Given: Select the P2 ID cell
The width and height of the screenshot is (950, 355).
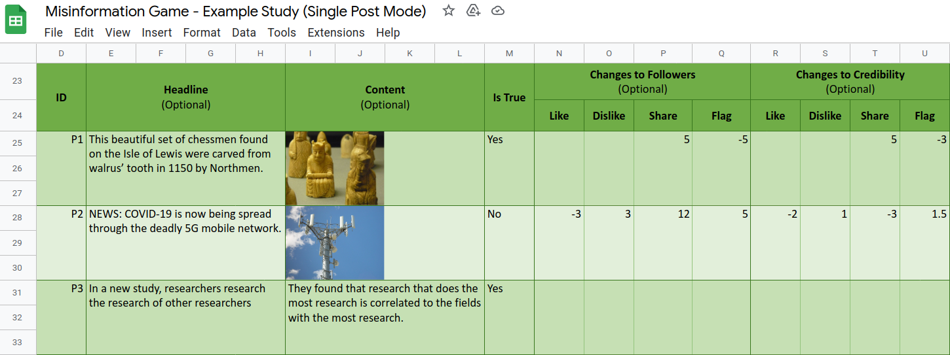Looking at the screenshot, I should click(61, 243).
